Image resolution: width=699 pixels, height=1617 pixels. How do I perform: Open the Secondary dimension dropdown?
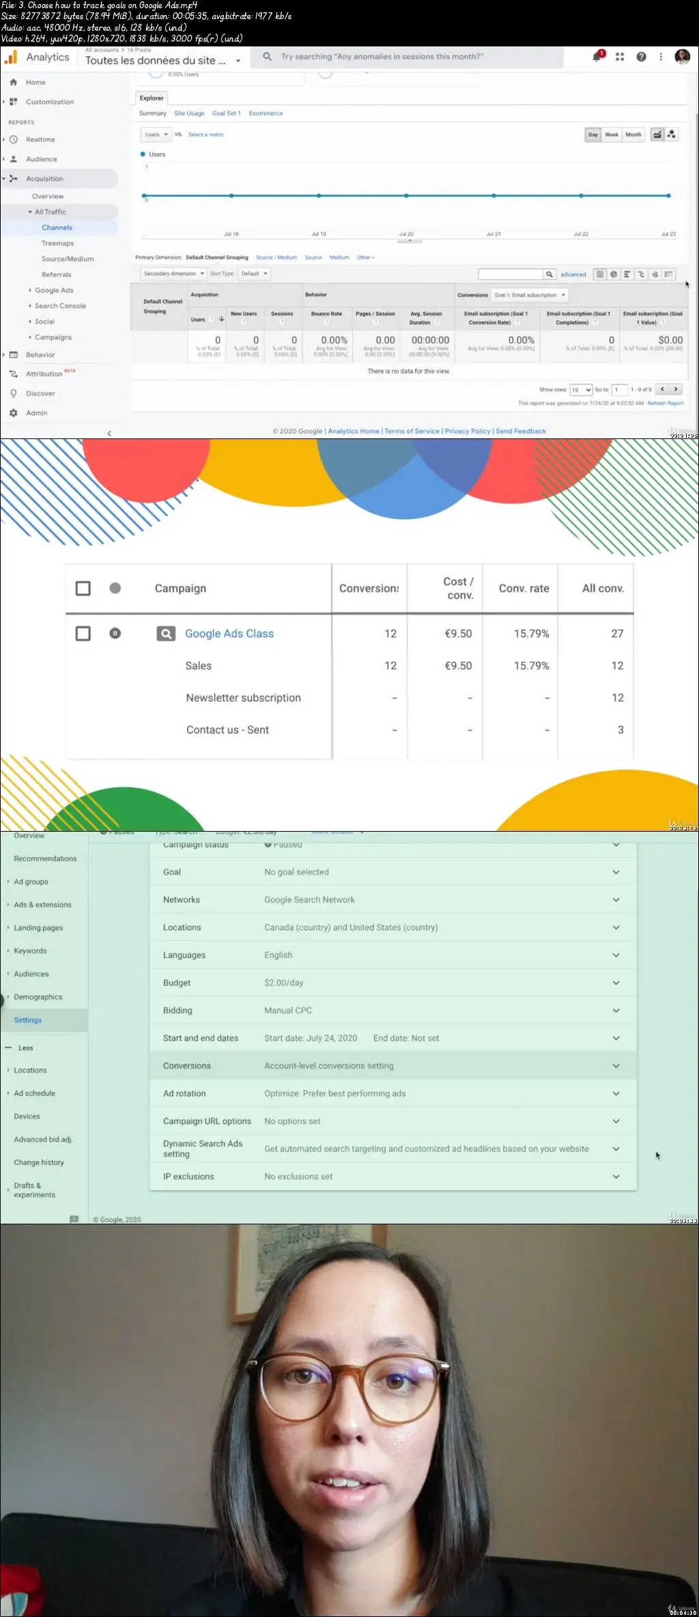pyautogui.click(x=173, y=274)
